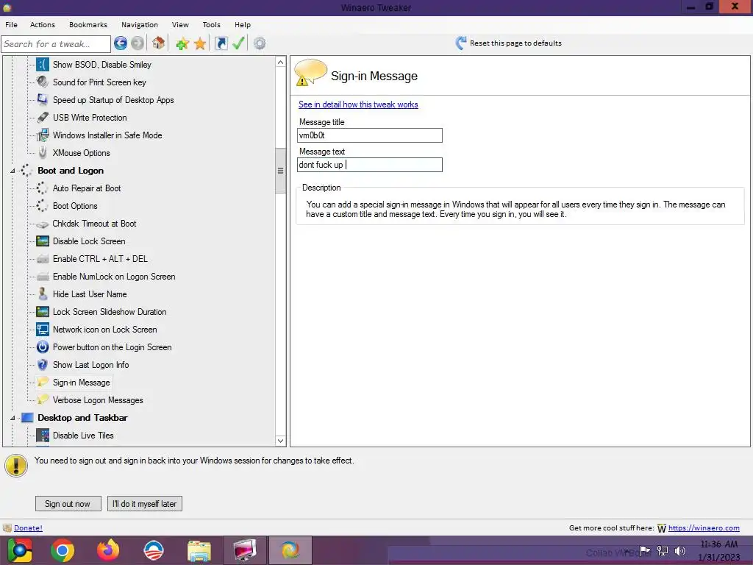Open bookmarks with the gold star icon
The height and width of the screenshot is (565, 753).
(200, 43)
